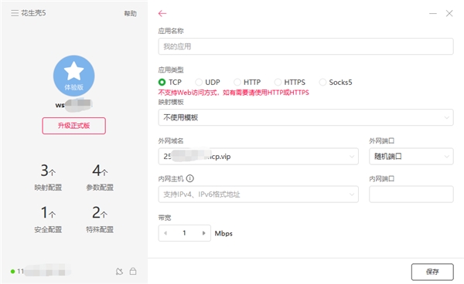
Task: Click the muted notification icon at bottom
Action: pos(119,272)
